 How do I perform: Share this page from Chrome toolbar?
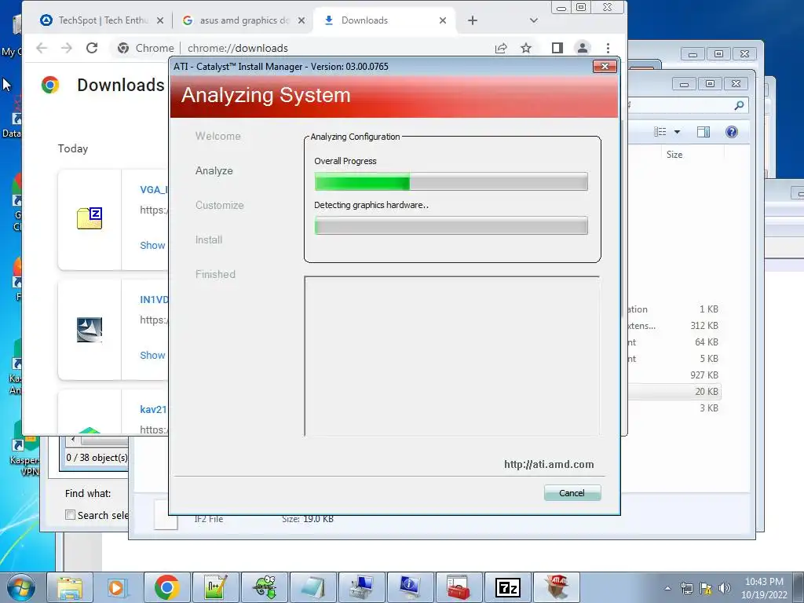point(501,48)
